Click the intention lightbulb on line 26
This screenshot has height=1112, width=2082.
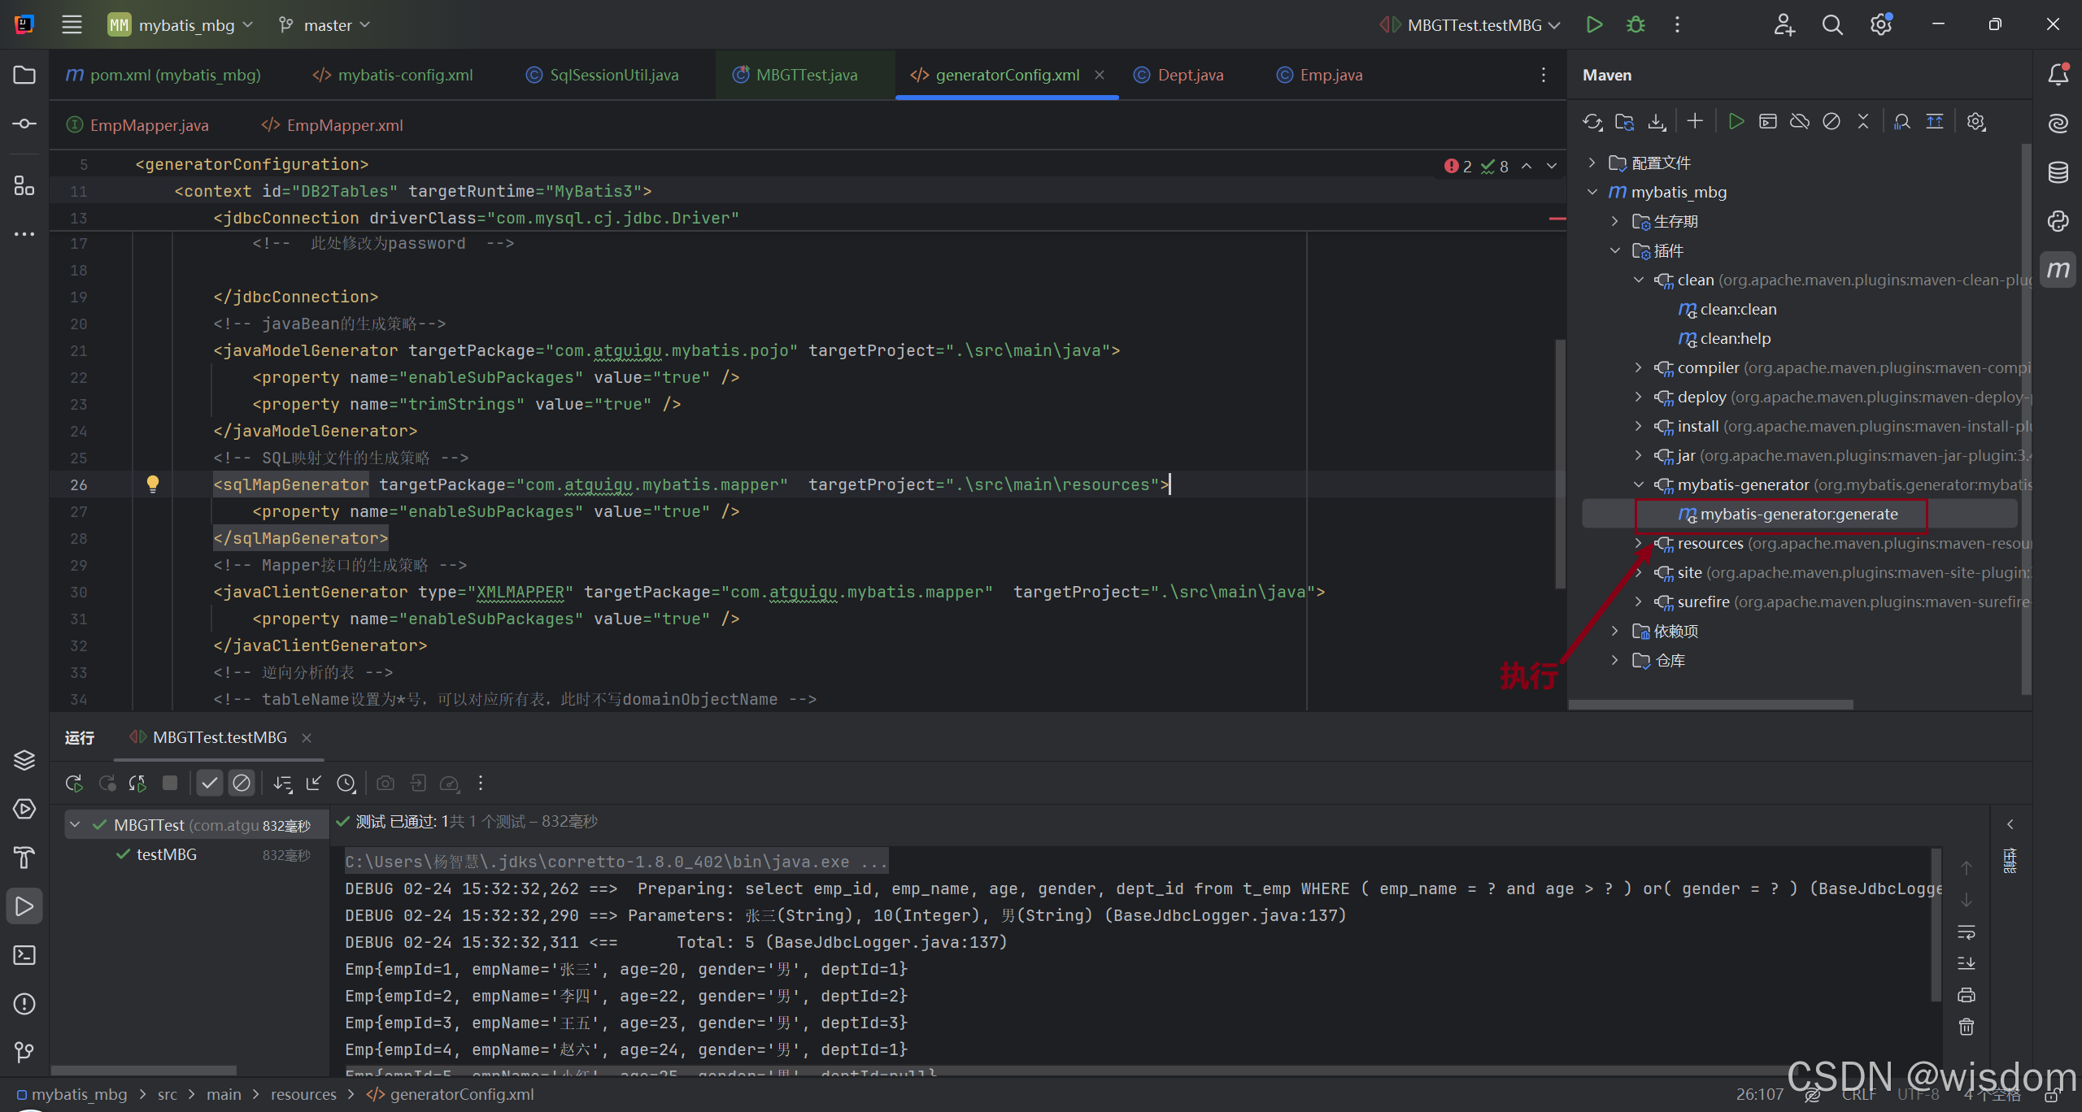click(x=153, y=484)
